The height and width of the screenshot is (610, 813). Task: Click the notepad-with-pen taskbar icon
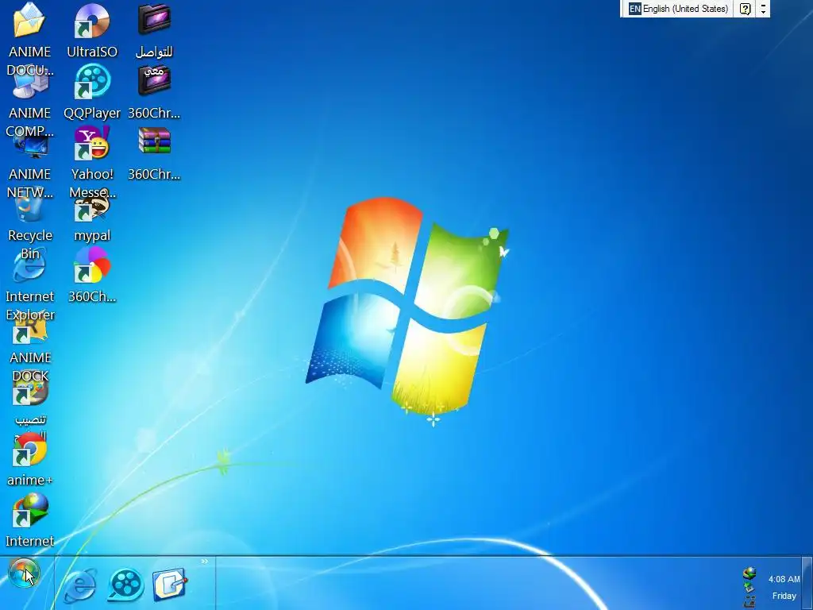point(170,585)
